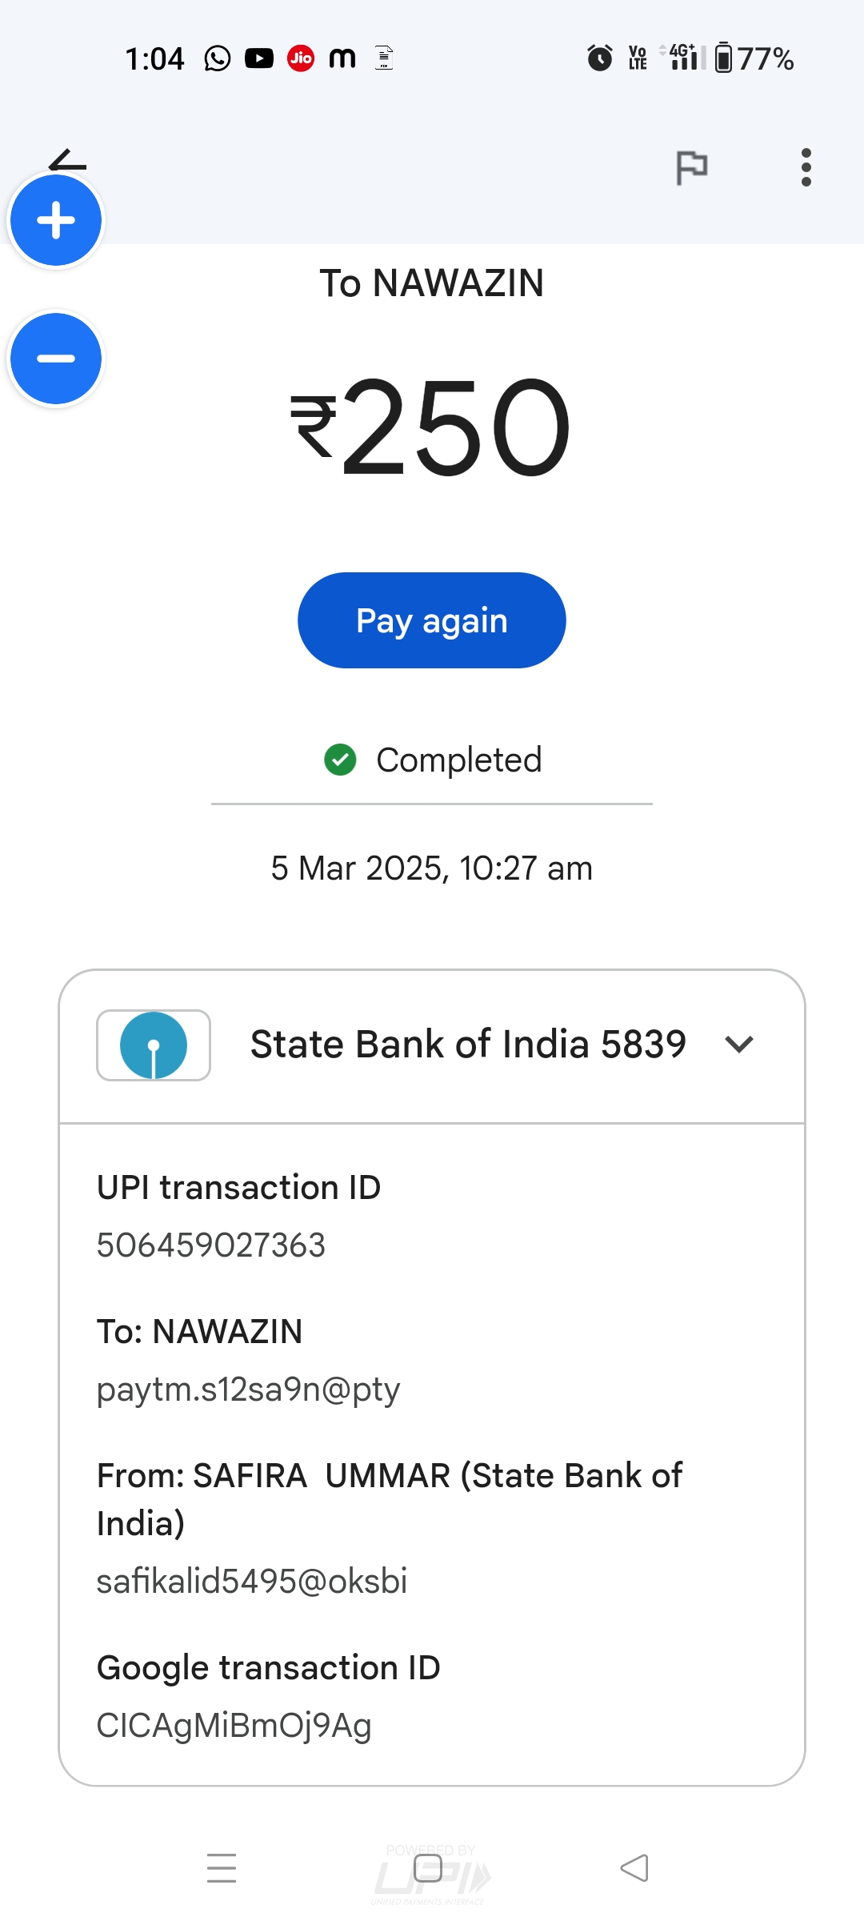Tap the ₹250 amount text
Viewport: 864px width, 1921px height.
[432, 428]
